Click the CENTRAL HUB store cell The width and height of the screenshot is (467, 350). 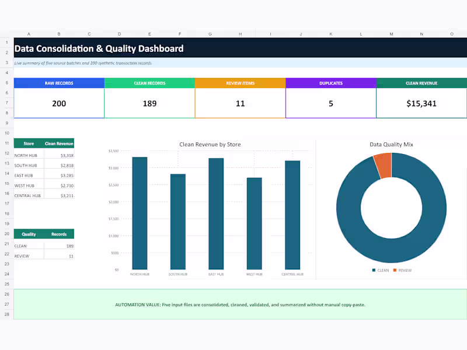(29, 195)
